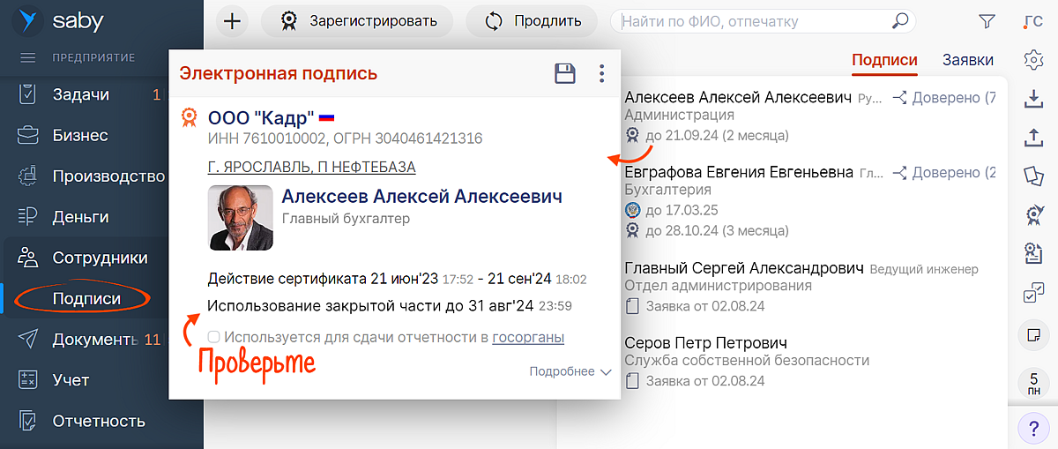Click the upload icon in right sidebar

[1033, 138]
